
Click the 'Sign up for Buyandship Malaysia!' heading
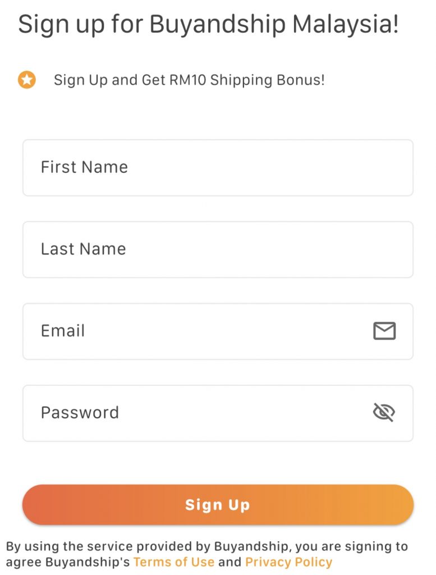coord(208,25)
